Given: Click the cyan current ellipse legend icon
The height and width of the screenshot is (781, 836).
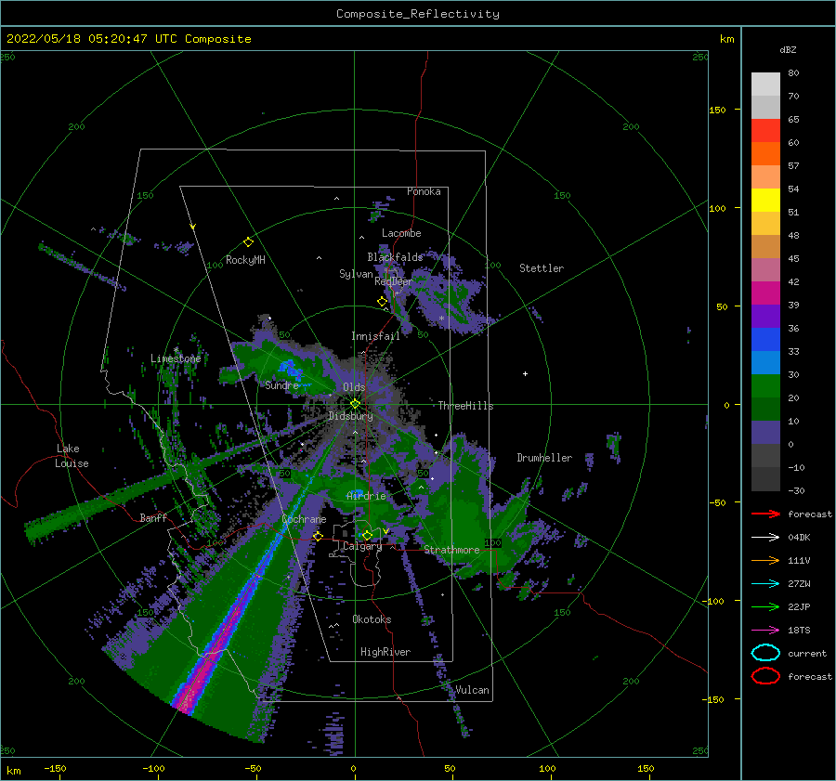Looking at the screenshot, I should pyautogui.click(x=765, y=653).
